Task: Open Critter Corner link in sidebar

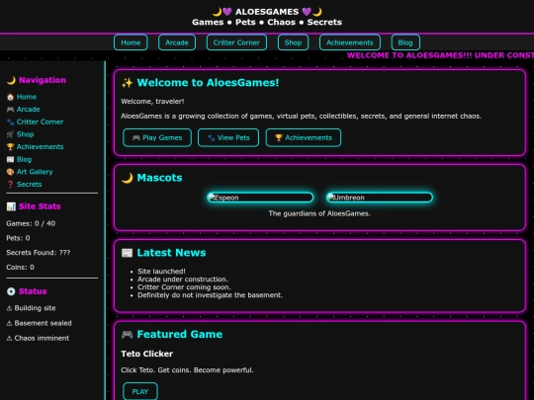Action: [40, 121]
